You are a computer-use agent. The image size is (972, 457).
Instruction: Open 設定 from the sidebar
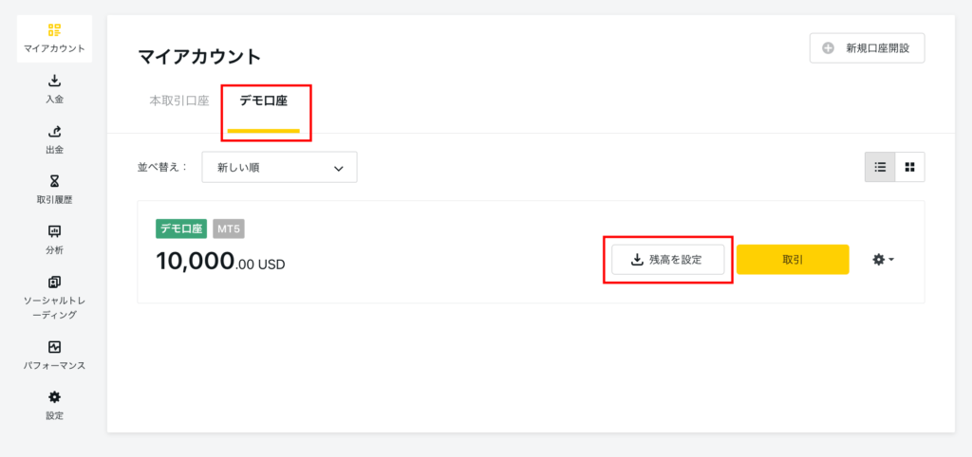[x=54, y=406]
